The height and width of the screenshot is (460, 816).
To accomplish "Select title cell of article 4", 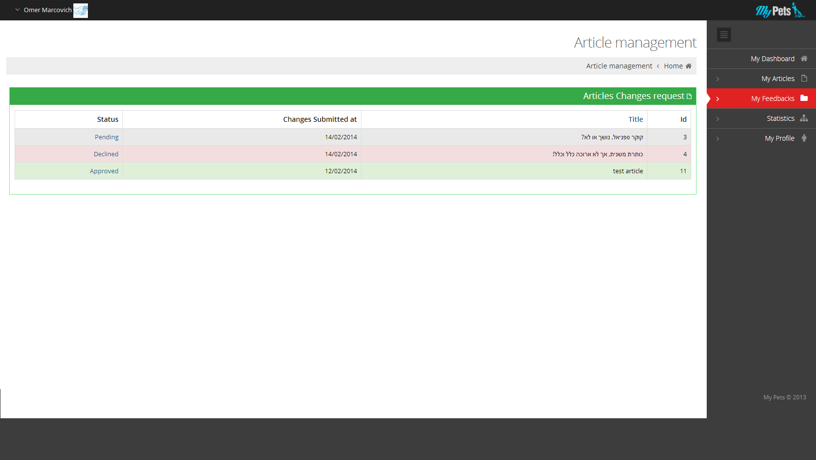I will click(x=504, y=154).
